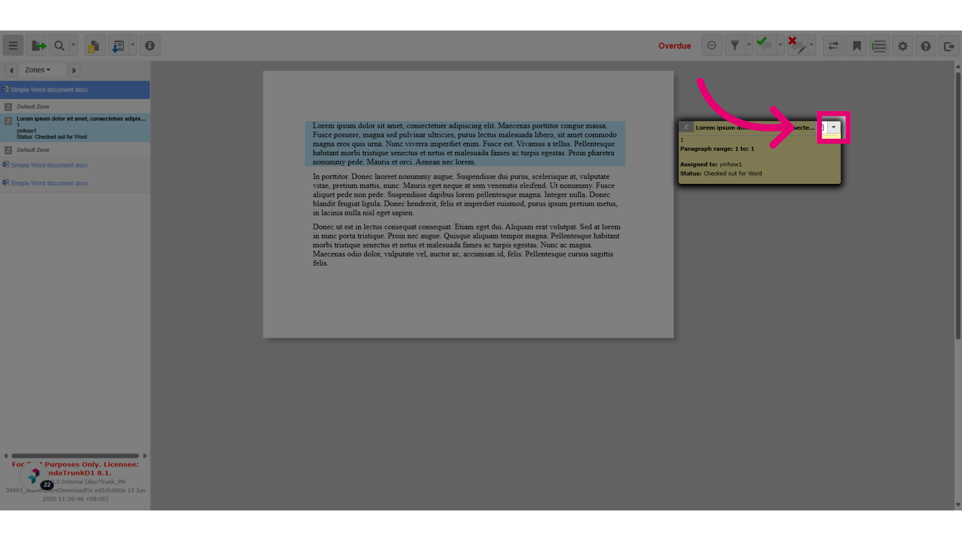Click the red X reject comment icon
The width and height of the screenshot is (962, 541).
[x=797, y=46]
